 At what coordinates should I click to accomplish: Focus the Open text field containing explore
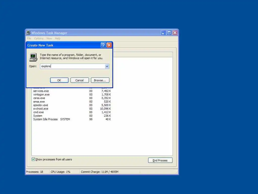[73, 66]
